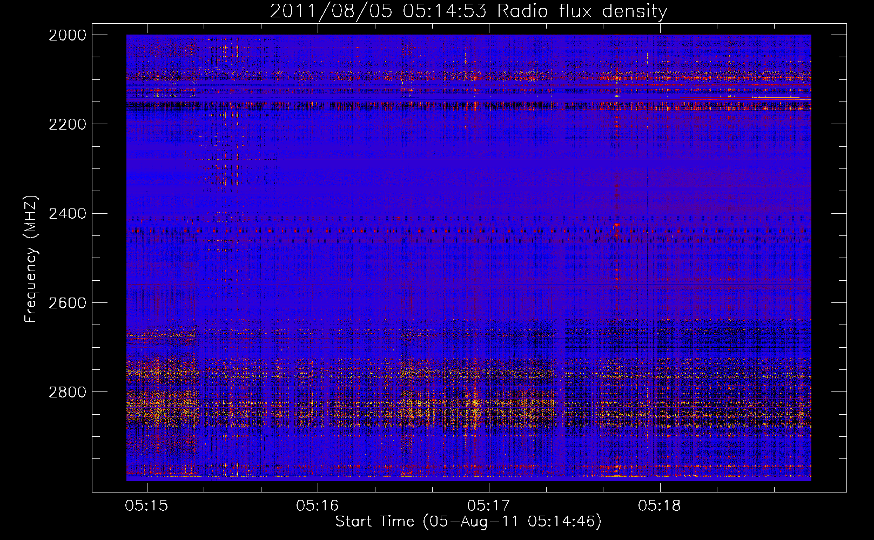Click the thin horizontal line near 2560 MHz
Image resolution: width=874 pixels, height=540 pixels.
[432, 284]
